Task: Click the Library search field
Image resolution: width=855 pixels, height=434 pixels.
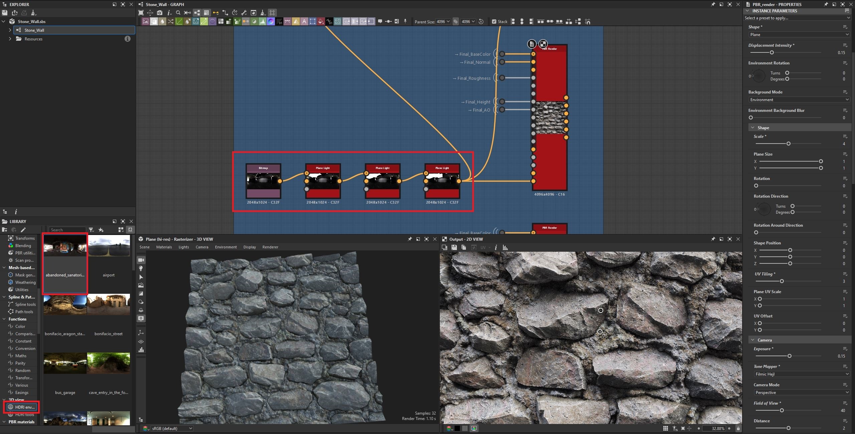Action: coord(67,230)
